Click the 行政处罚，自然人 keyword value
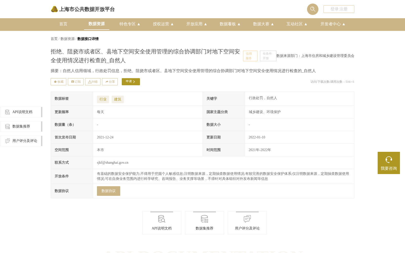 263,98
